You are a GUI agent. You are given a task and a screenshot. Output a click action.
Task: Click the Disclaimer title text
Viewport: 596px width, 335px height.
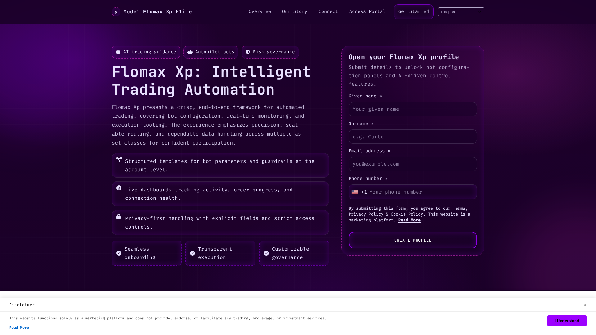click(22, 305)
